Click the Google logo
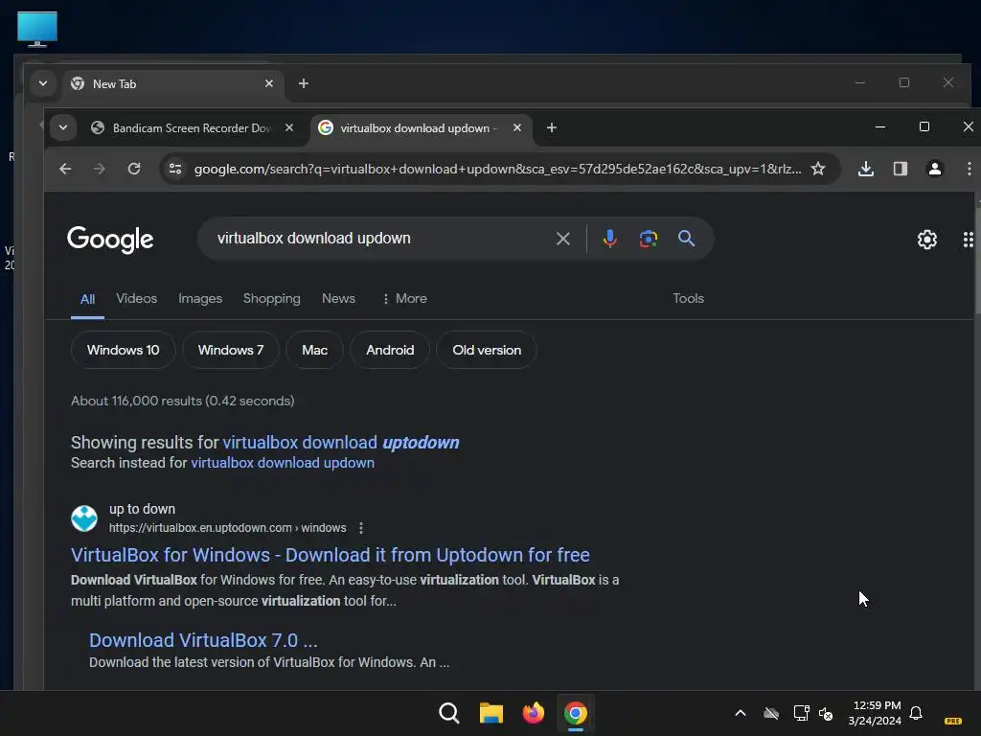 [x=110, y=239]
